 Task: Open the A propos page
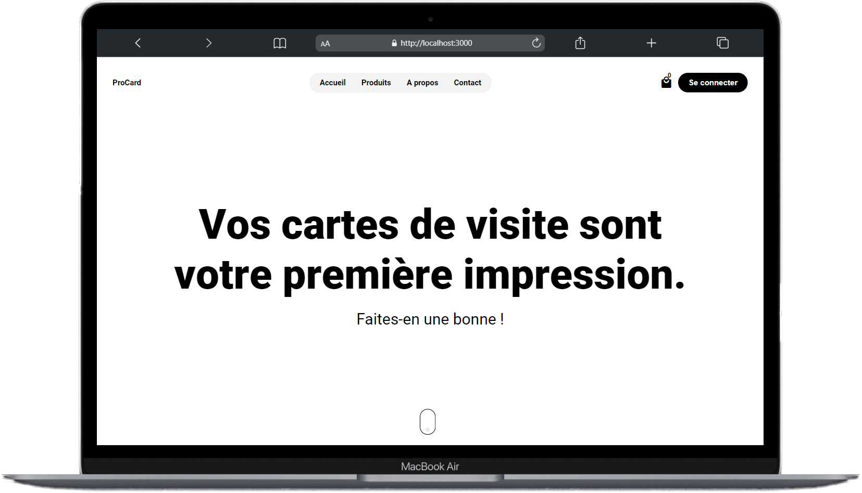[422, 83]
